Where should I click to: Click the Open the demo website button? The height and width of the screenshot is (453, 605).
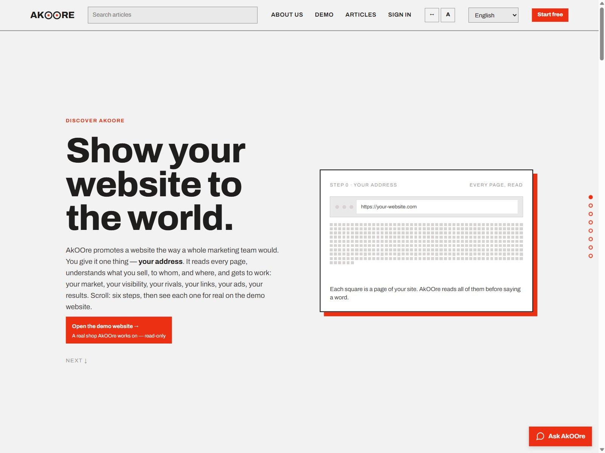(119, 330)
